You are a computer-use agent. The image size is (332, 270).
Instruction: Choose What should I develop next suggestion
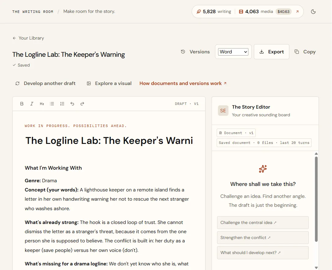263,253
